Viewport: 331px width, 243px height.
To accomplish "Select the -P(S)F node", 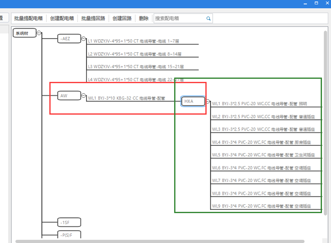I will click(69, 235).
